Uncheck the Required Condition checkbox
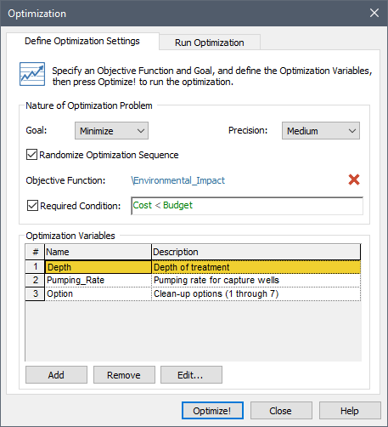 tap(32, 206)
